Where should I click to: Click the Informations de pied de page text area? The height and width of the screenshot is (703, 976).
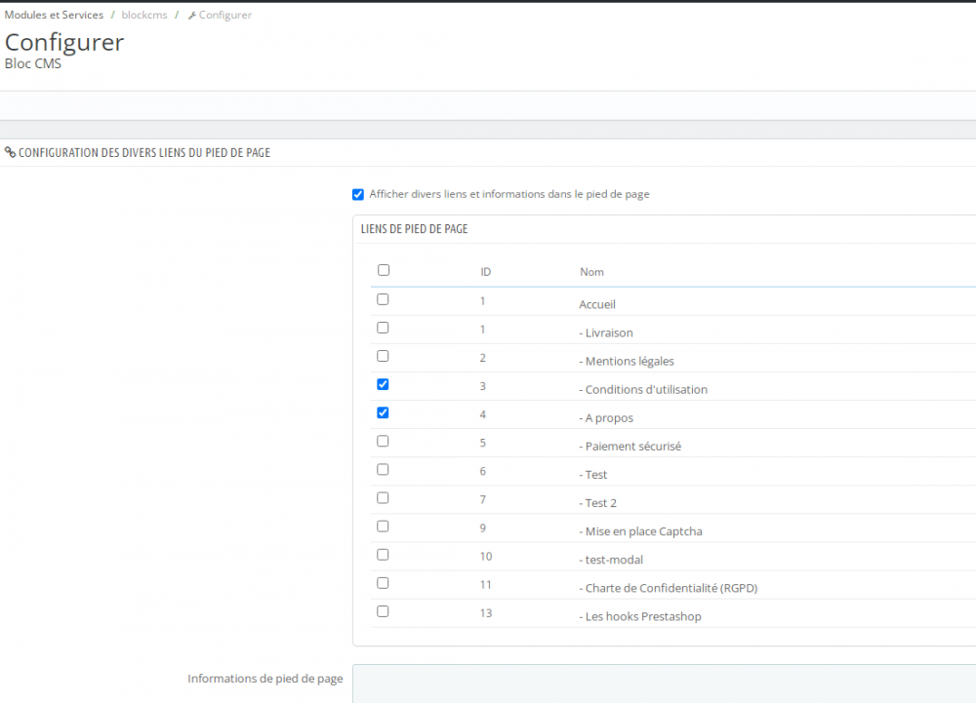coord(664,683)
